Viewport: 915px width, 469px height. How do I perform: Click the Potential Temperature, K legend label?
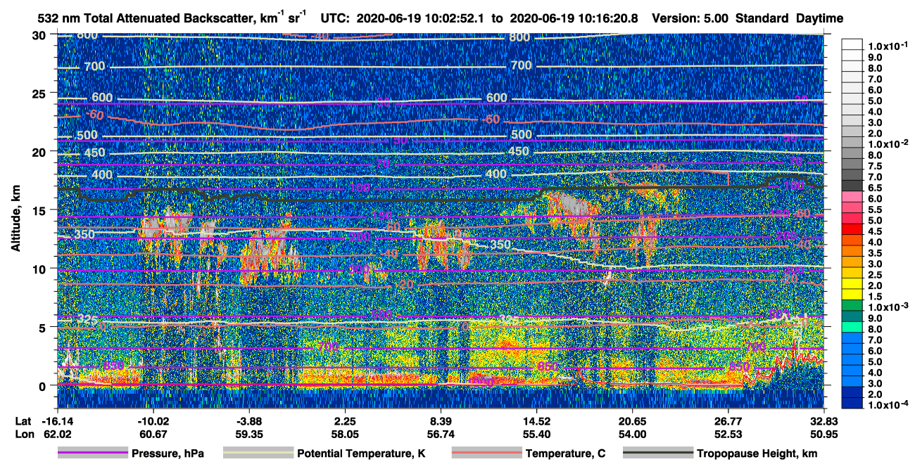(x=361, y=454)
